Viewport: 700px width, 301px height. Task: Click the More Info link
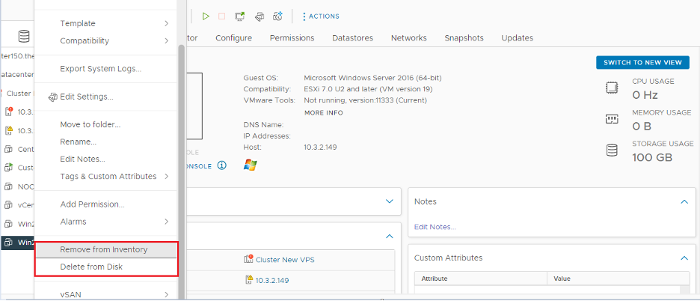pyautogui.click(x=323, y=112)
